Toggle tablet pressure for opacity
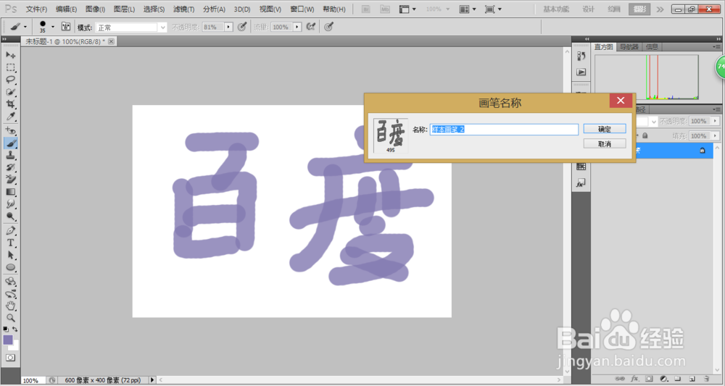This screenshot has width=725, height=386. (x=242, y=27)
